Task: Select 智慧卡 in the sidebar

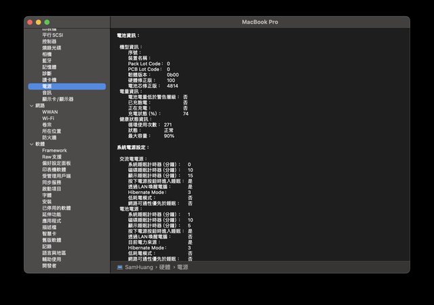Action: pos(50,234)
